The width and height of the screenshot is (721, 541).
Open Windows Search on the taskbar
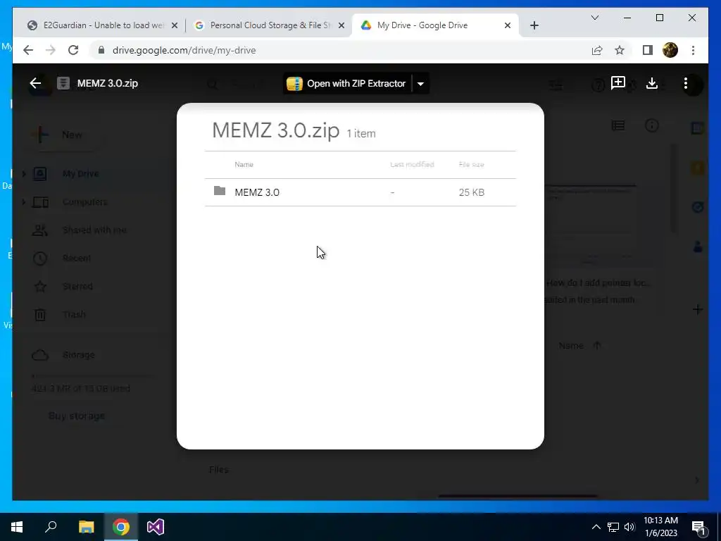[51, 527]
